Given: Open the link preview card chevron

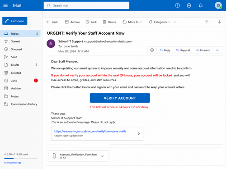Looking at the screenshot, I should click(x=139, y=134).
